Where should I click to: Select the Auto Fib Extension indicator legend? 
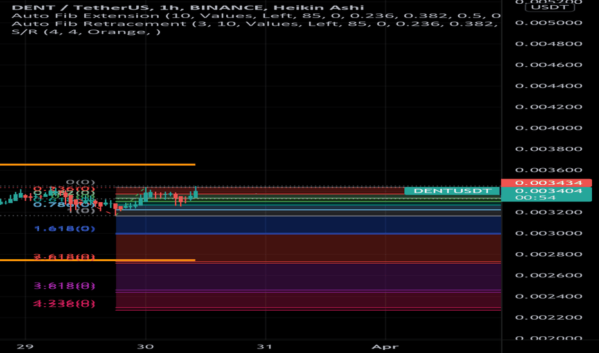(x=256, y=15)
